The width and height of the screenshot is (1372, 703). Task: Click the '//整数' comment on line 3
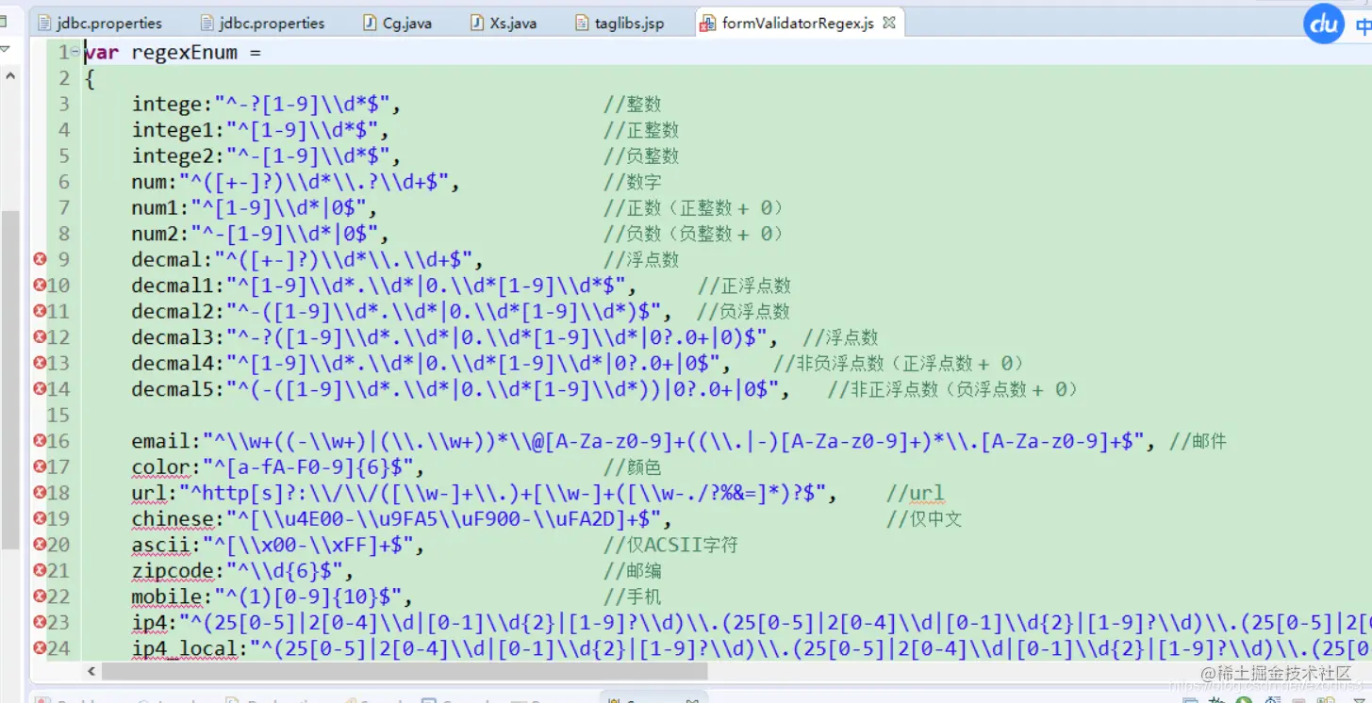tap(633, 105)
